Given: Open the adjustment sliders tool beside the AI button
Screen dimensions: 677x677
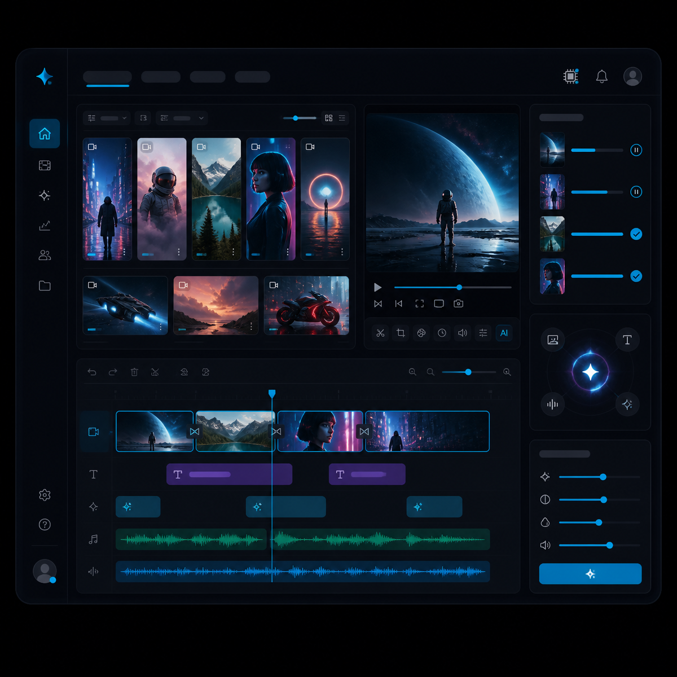Looking at the screenshot, I should (x=483, y=333).
